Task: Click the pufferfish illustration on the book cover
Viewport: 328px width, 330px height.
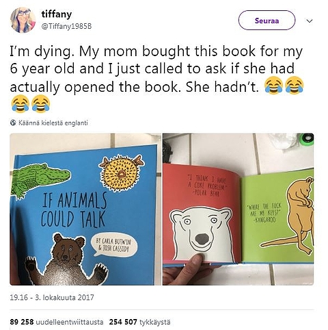Action: 122,173
